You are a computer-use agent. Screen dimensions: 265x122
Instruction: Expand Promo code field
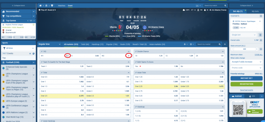click(247, 68)
